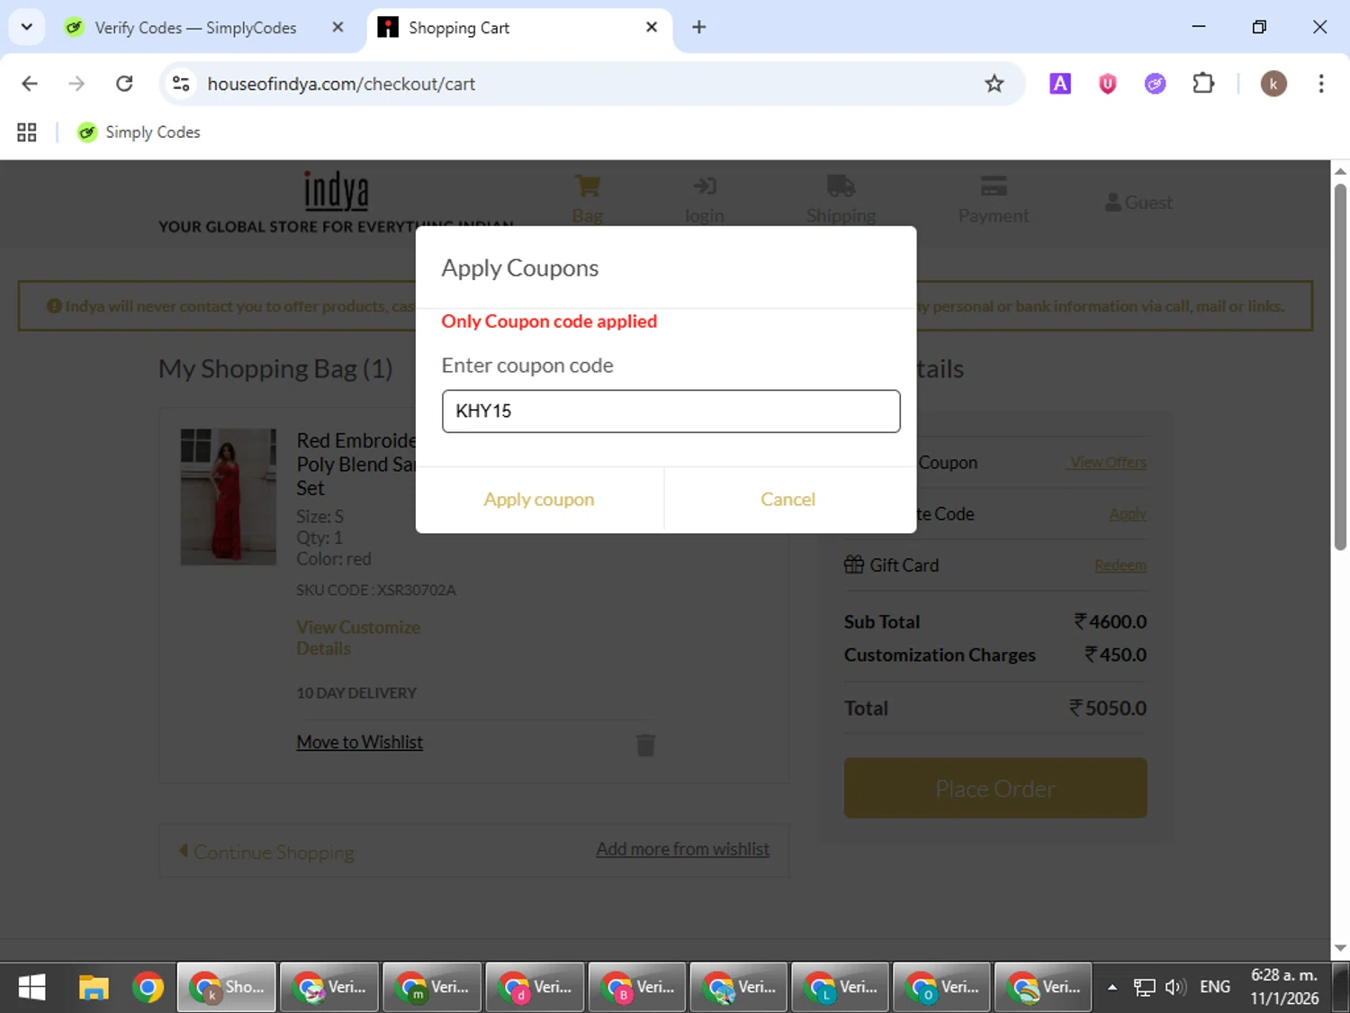Click the Bag cart step icon
Screen dimensions: 1350x1013
click(588, 186)
